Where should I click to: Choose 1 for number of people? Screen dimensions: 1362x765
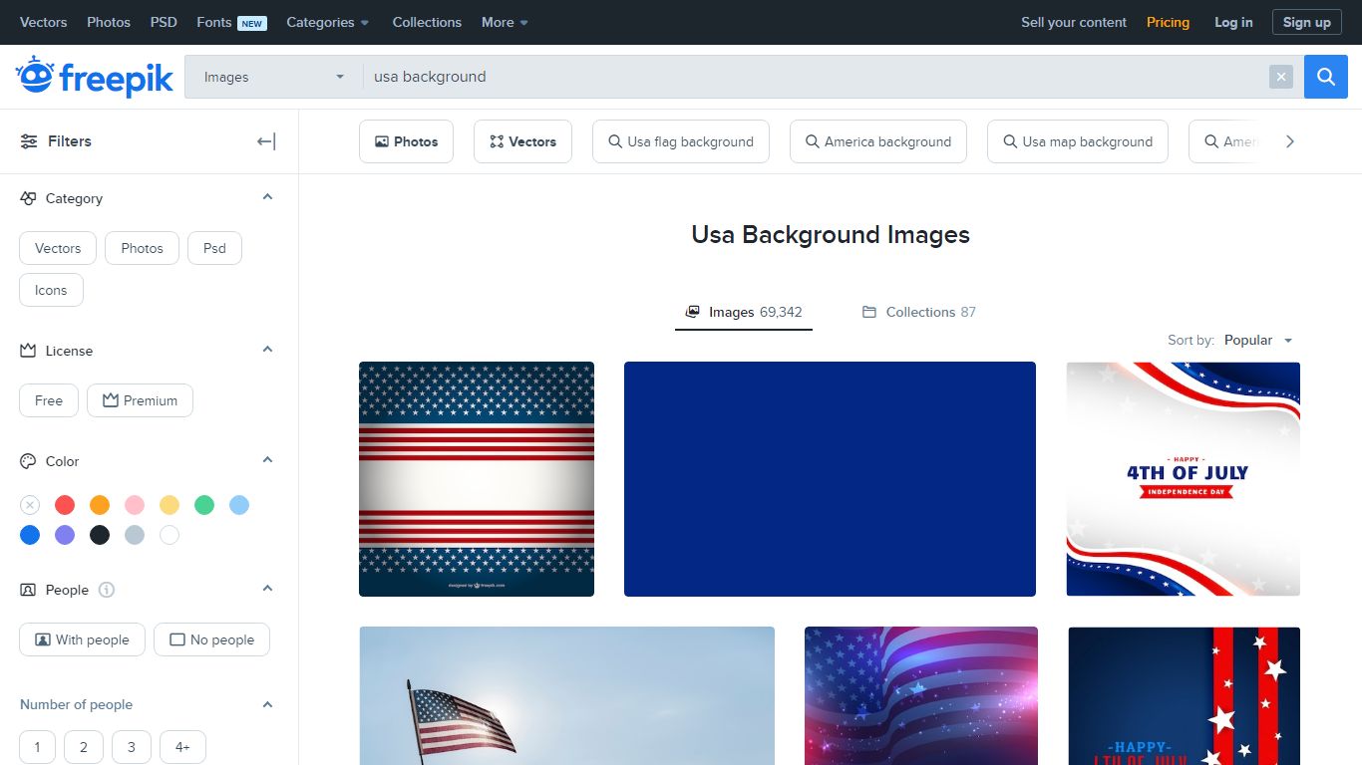37,747
